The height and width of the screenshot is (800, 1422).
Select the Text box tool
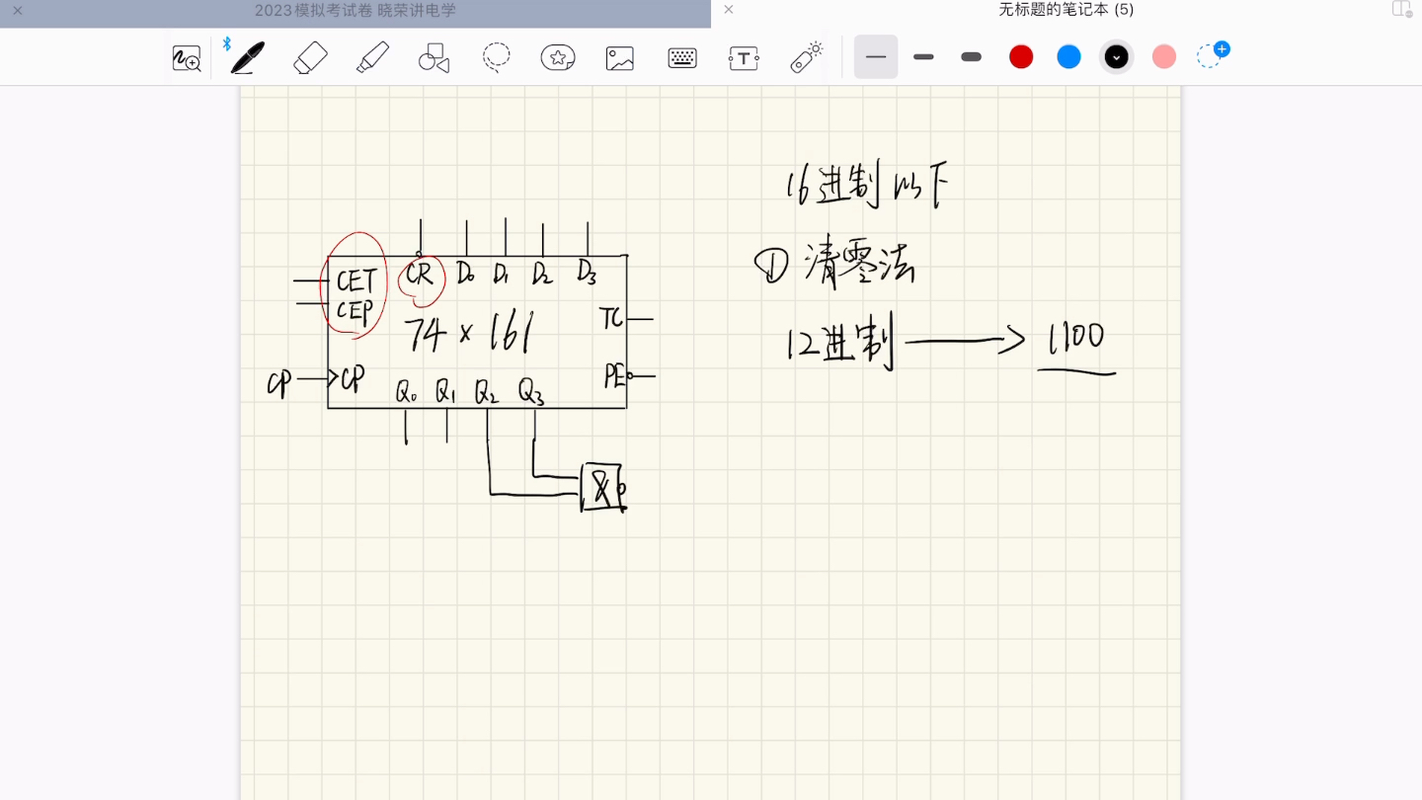click(744, 58)
